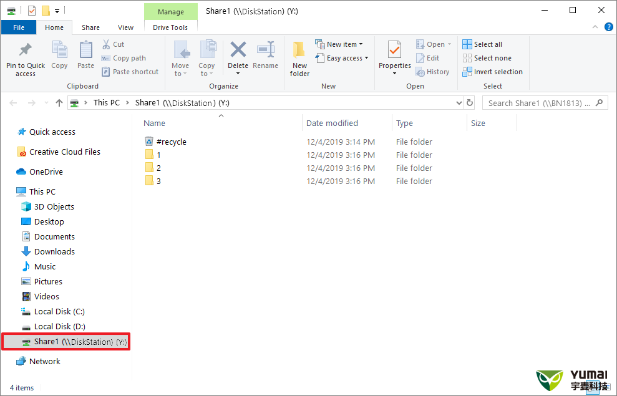Refresh the current folder view
The image size is (617, 396).
pos(470,103)
